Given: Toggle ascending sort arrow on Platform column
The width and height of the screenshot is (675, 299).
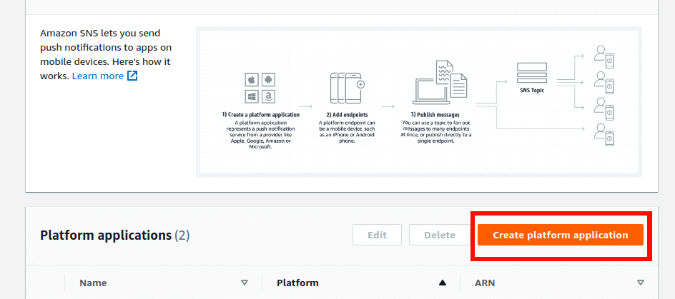Looking at the screenshot, I should 442,283.
